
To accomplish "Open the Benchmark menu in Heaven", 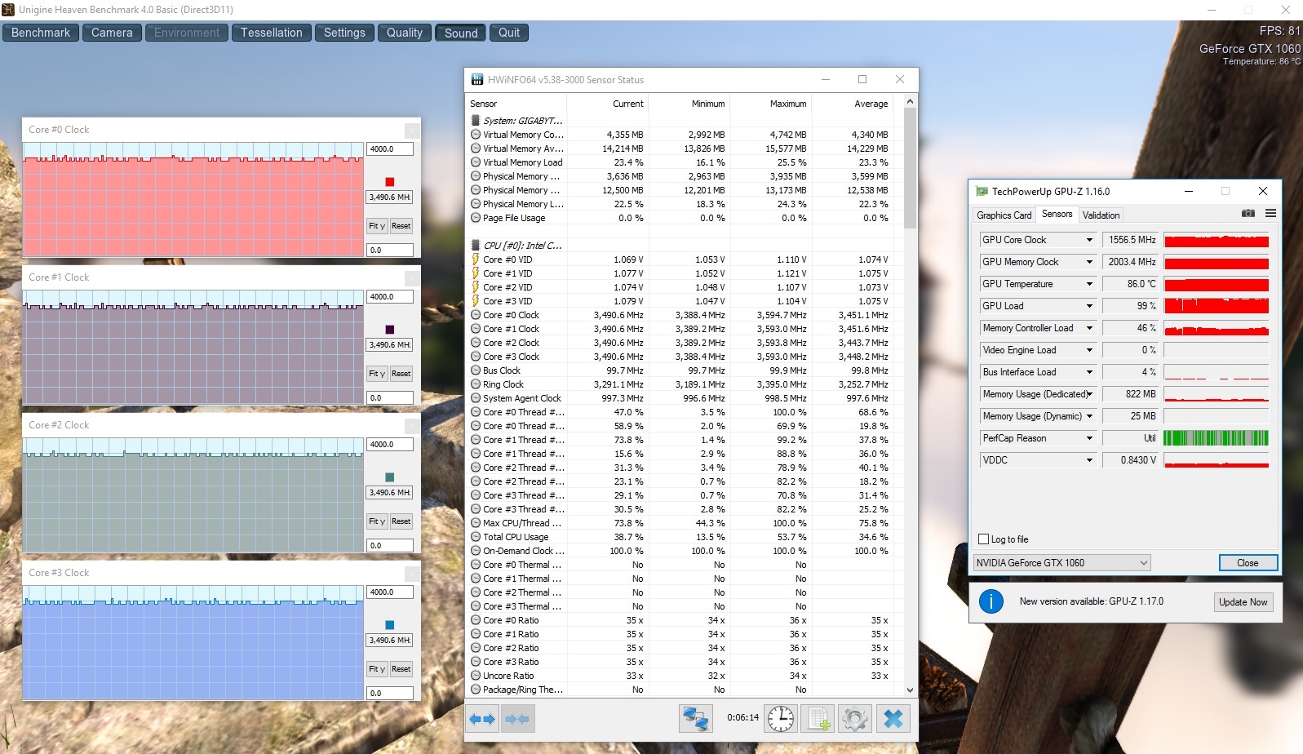I will [41, 33].
